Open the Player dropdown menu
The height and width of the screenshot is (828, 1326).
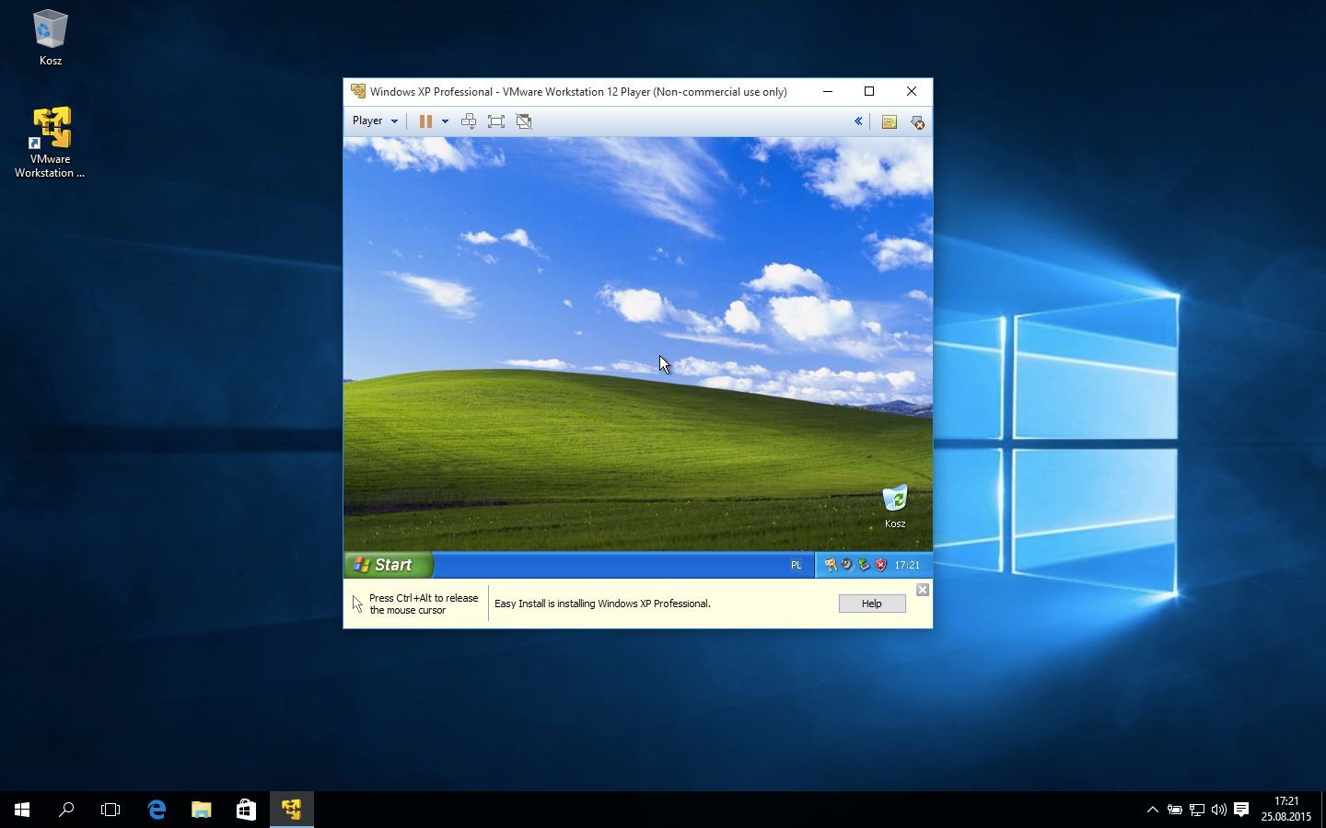point(375,121)
